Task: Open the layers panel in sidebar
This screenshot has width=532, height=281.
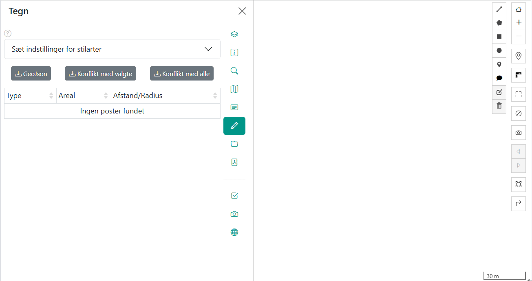Action: pyautogui.click(x=234, y=34)
